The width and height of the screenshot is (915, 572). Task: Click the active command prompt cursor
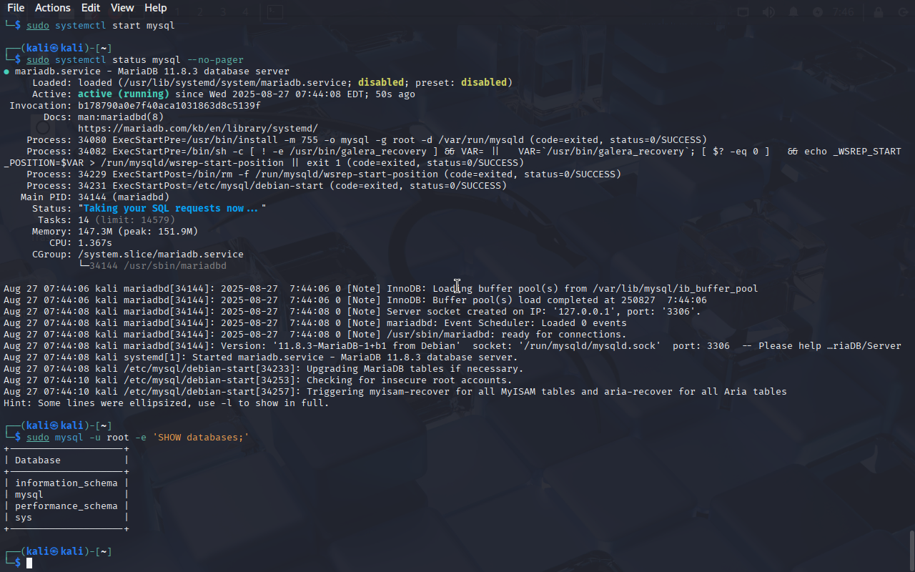click(x=29, y=563)
